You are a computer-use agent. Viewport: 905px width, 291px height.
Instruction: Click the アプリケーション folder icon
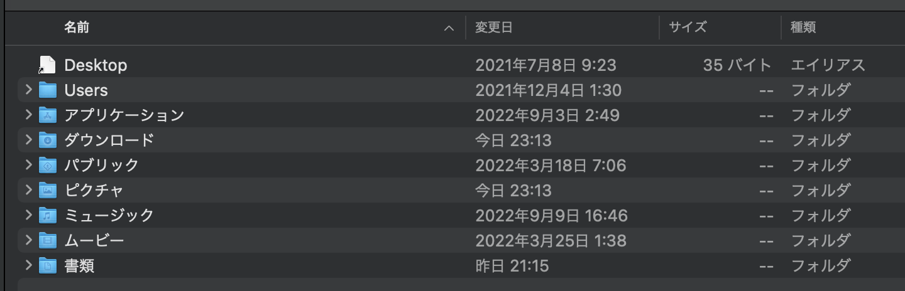48,115
